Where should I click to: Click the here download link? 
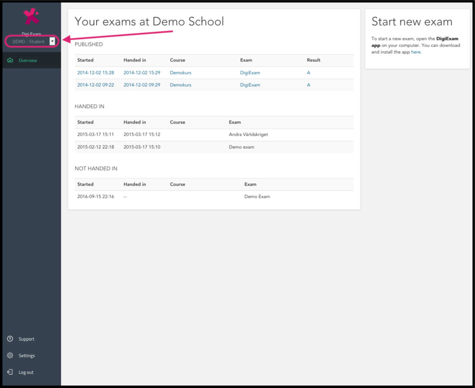click(x=416, y=52)
